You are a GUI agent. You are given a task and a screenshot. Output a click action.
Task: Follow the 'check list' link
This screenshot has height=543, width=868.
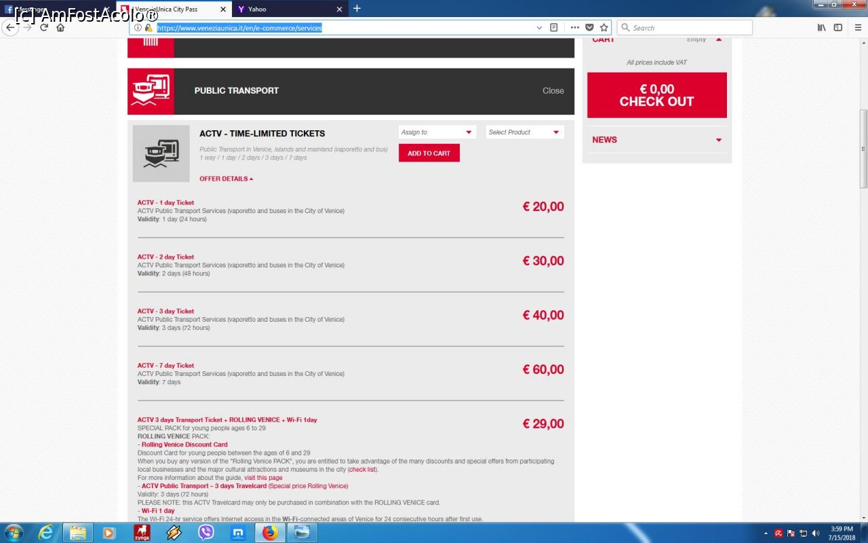click(363, 470)
